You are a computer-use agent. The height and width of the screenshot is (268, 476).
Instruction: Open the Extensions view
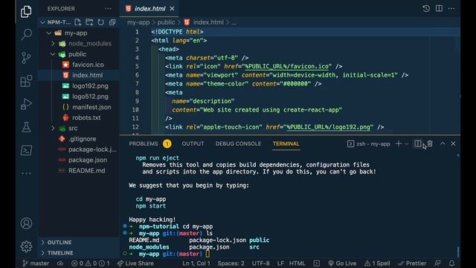point(26,81)
